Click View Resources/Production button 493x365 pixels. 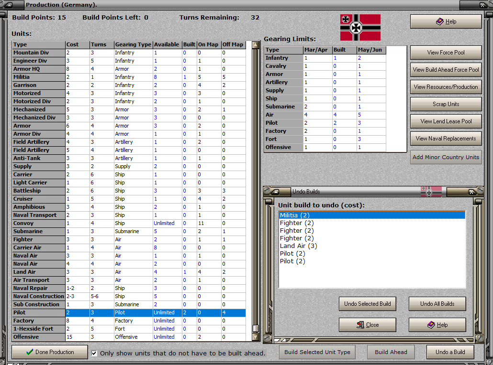446,87
